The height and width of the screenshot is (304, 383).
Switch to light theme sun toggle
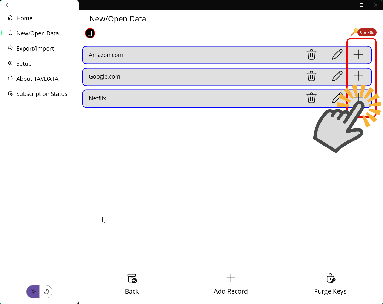tap(33, 292)
